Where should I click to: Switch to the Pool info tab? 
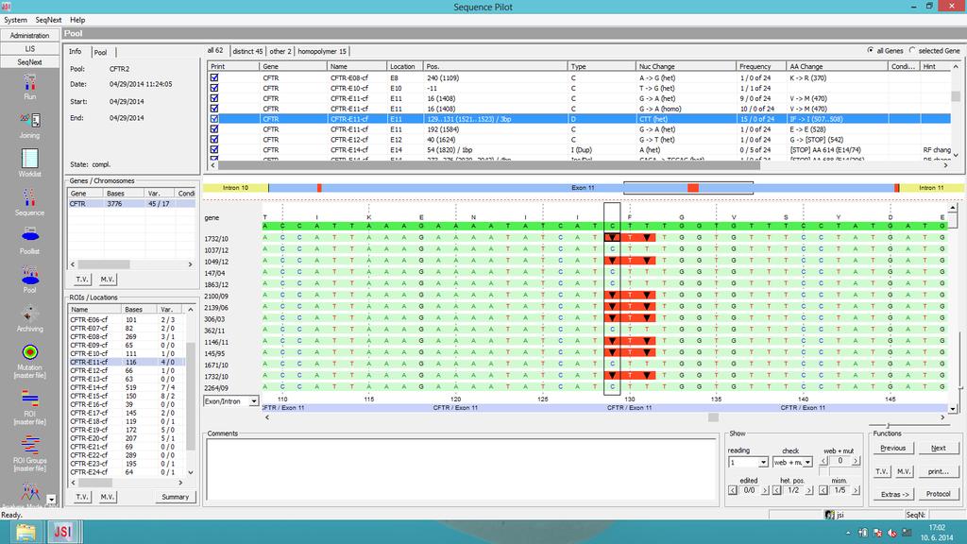(100, 53)
